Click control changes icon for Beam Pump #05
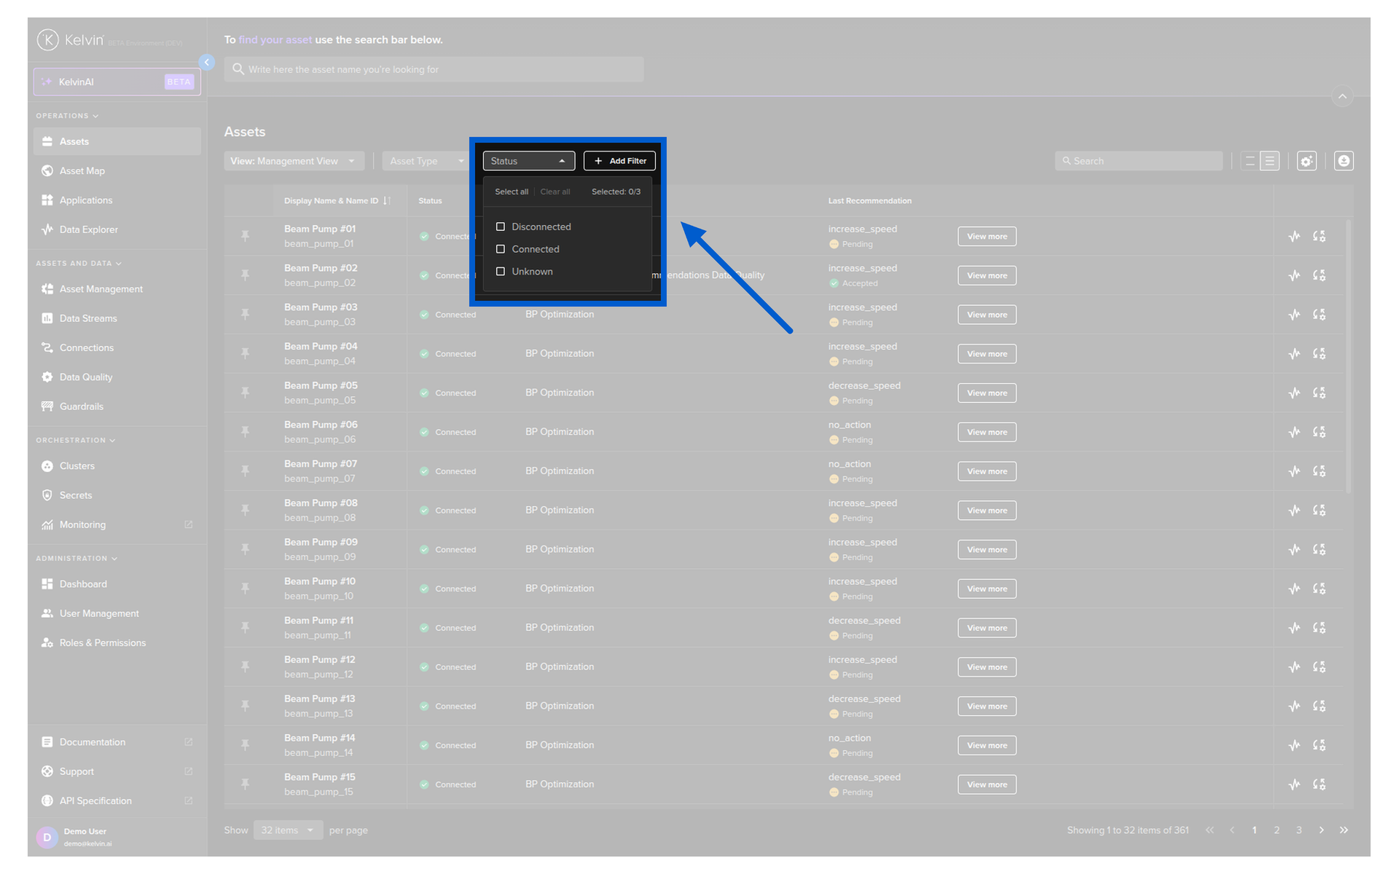 click(x=1319, y=393)
